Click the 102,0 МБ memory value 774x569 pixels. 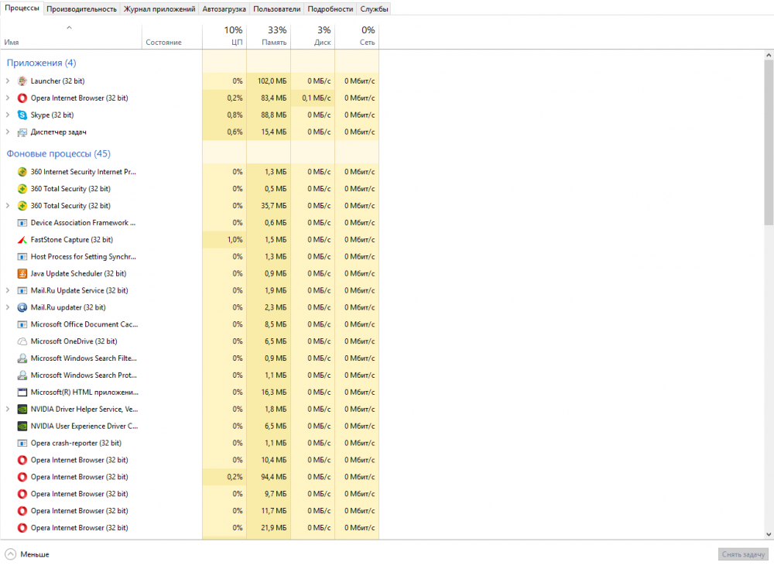pos(272,81)
